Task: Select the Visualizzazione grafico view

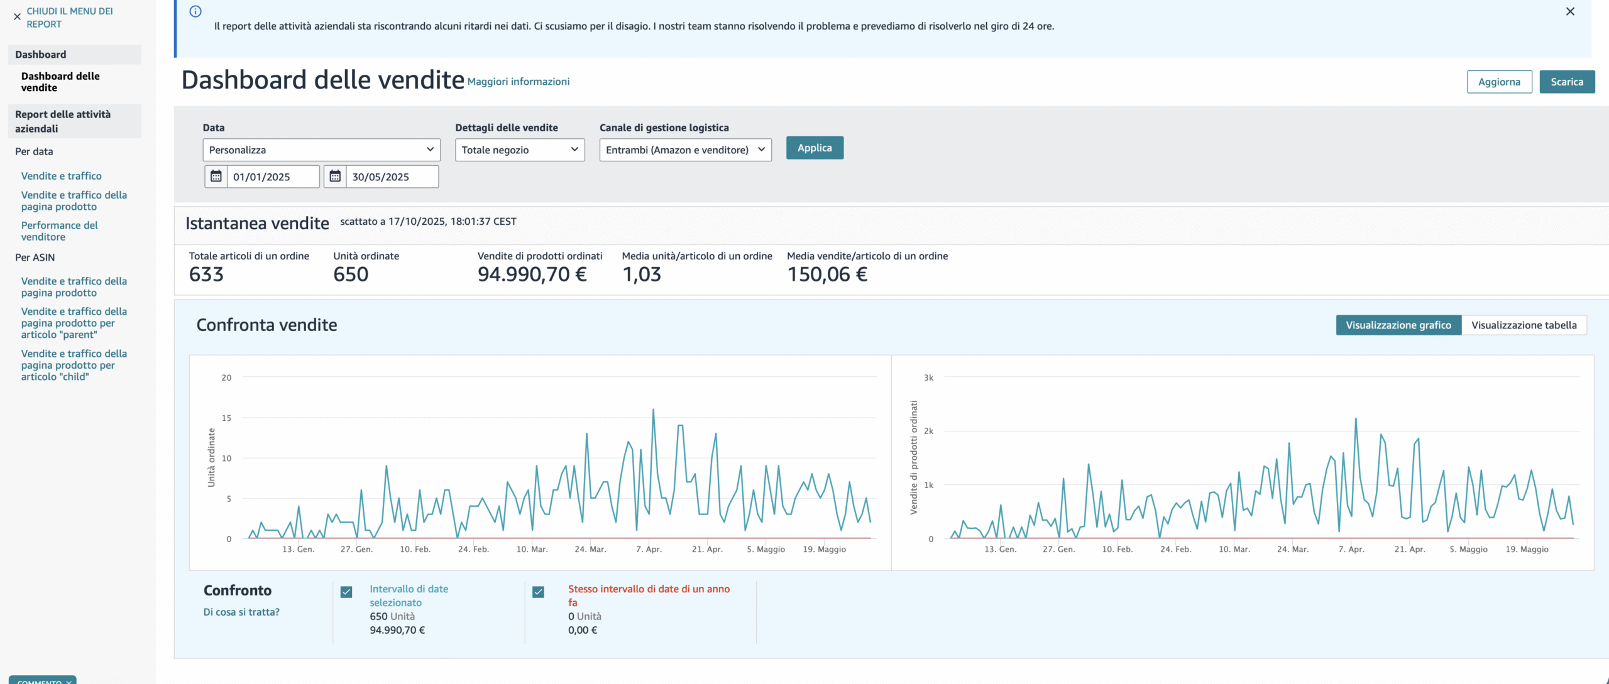Action: pyautogui.click(x=1398, y=325)
